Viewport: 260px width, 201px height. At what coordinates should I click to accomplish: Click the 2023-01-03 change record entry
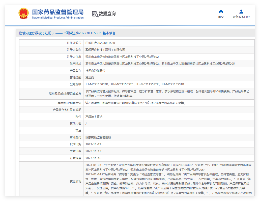[168, 167]
